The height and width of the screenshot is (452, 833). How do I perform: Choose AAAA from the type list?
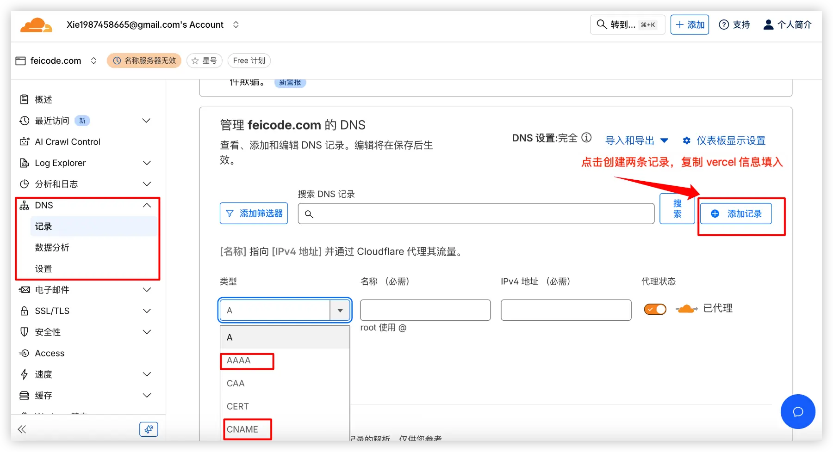click(285, 360)
